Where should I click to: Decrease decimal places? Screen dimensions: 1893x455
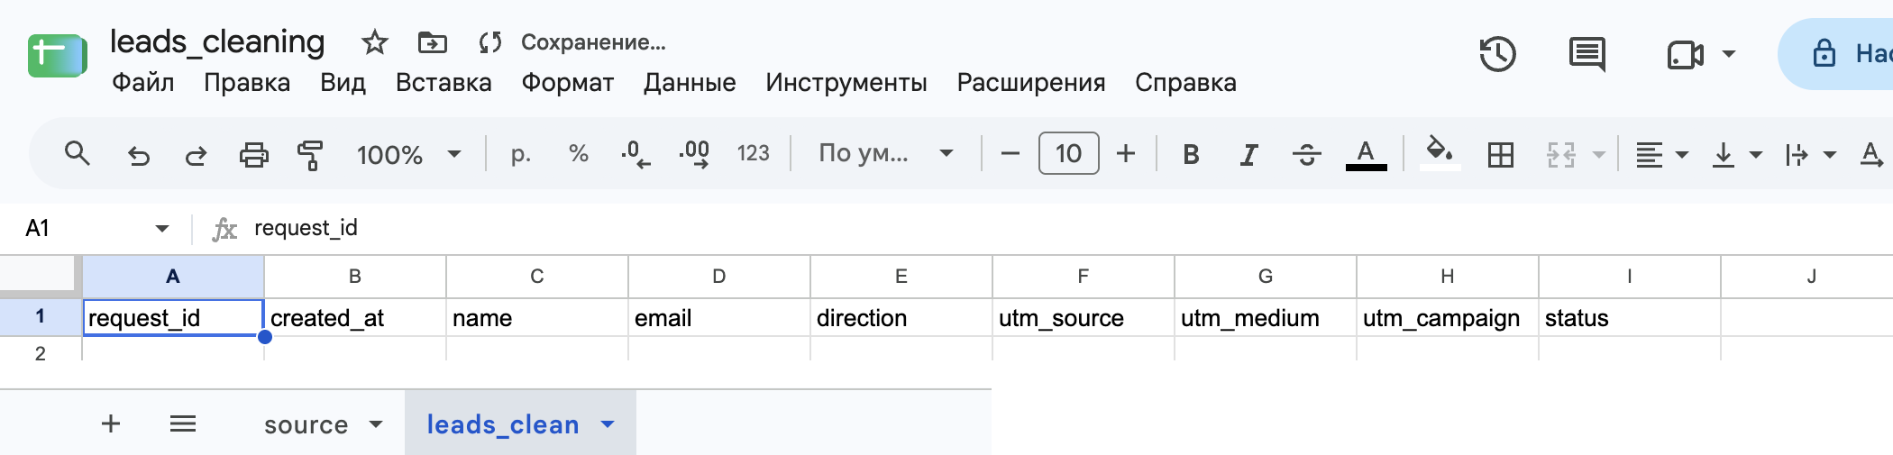636,154
